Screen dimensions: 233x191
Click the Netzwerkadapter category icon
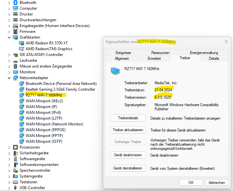[15, 78]
